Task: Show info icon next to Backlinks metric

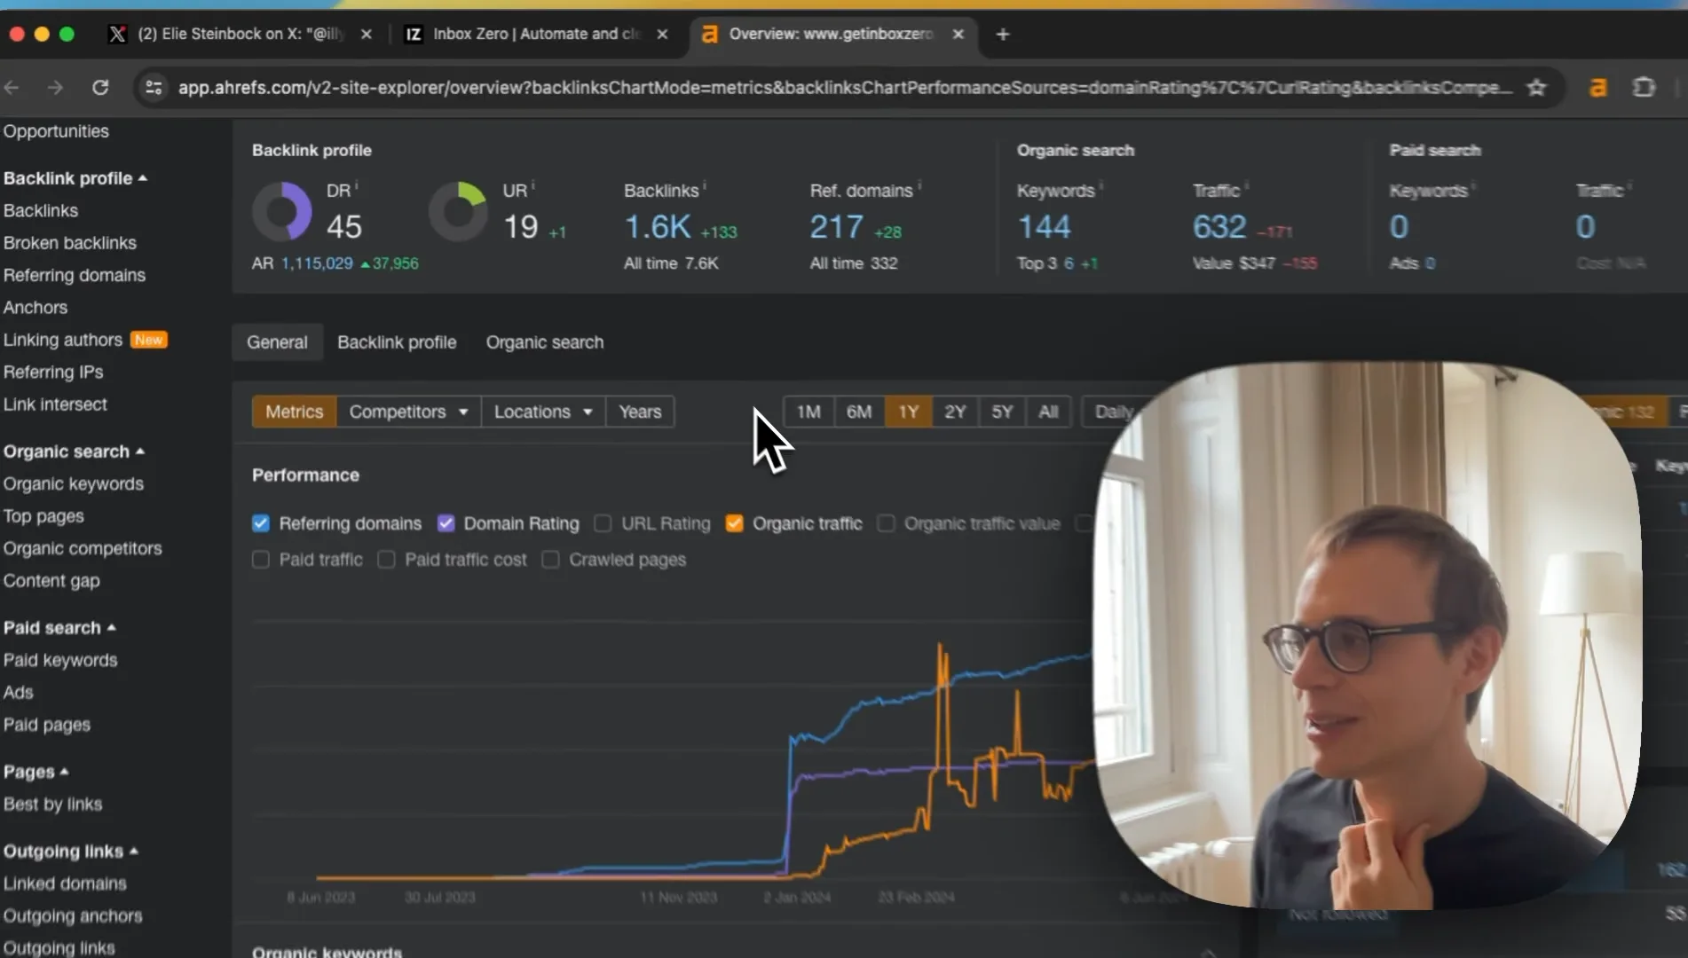Action: click(705, 185)
